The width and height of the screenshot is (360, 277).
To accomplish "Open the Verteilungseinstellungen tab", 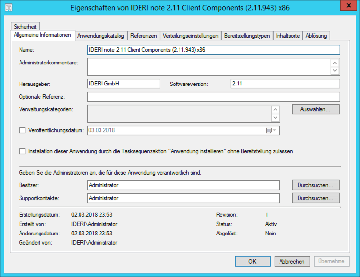I will pyautogui.click(x=191, y=36).
